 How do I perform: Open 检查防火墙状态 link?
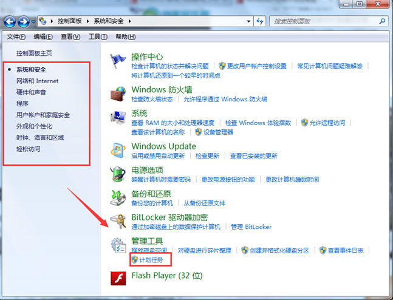(x=152, y=99)
